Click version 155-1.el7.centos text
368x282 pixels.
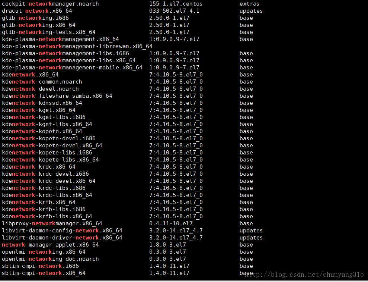(176, 4)
